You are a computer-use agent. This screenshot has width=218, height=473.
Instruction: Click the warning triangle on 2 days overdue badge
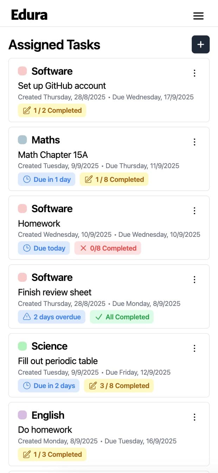26,317
